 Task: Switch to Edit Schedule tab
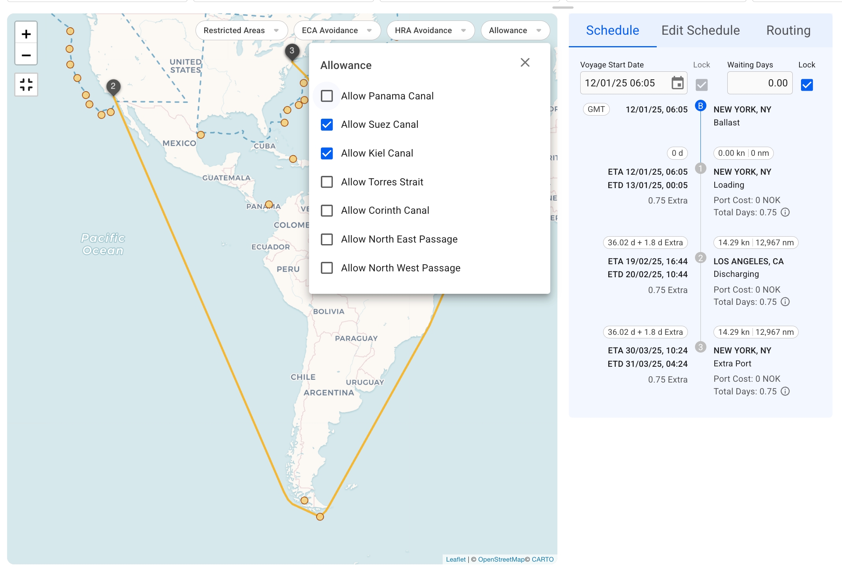tap(700, 30)
